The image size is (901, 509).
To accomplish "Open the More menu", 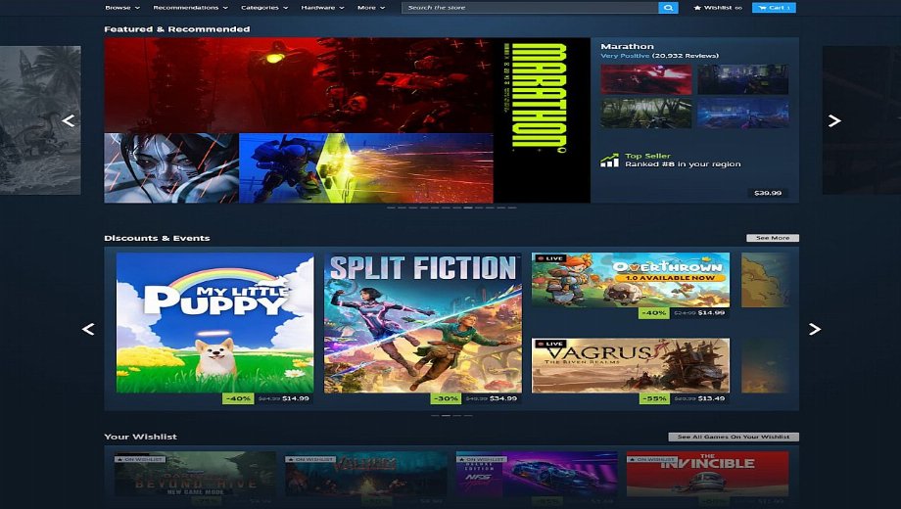I will 370,8.
